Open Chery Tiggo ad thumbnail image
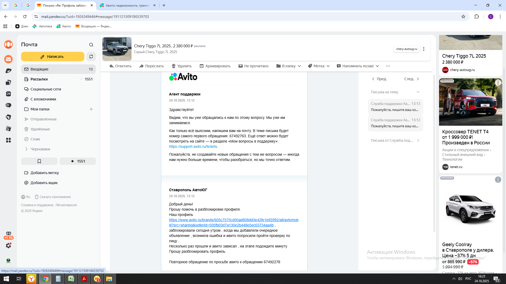The height and width of the screenshot is (284, 506). pos(117,49)
